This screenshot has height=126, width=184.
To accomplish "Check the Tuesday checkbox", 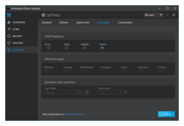I will [67, 71].
